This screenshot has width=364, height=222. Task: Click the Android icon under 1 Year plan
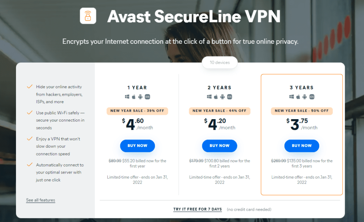tap(140, 97)
